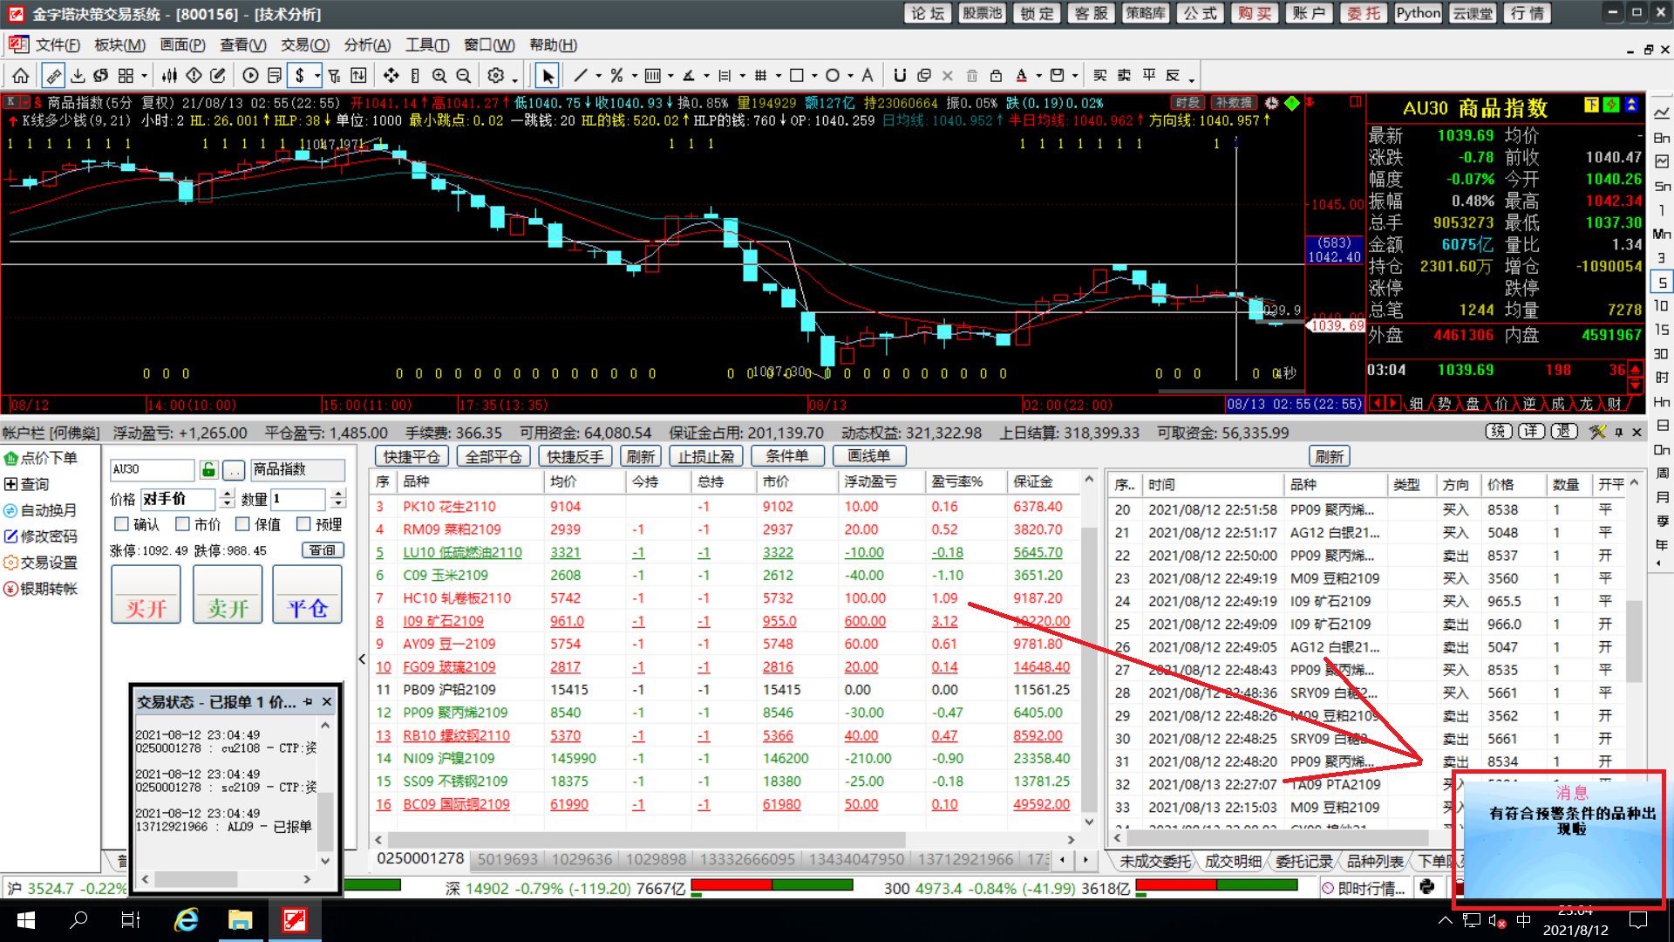Viewport: 1674px width, 942px height.
Task: Select the download data toolbar icon
Action: 78,76
